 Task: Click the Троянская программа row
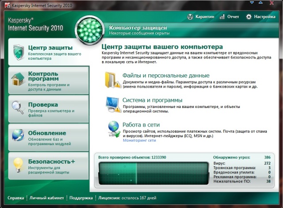point(242,168)
